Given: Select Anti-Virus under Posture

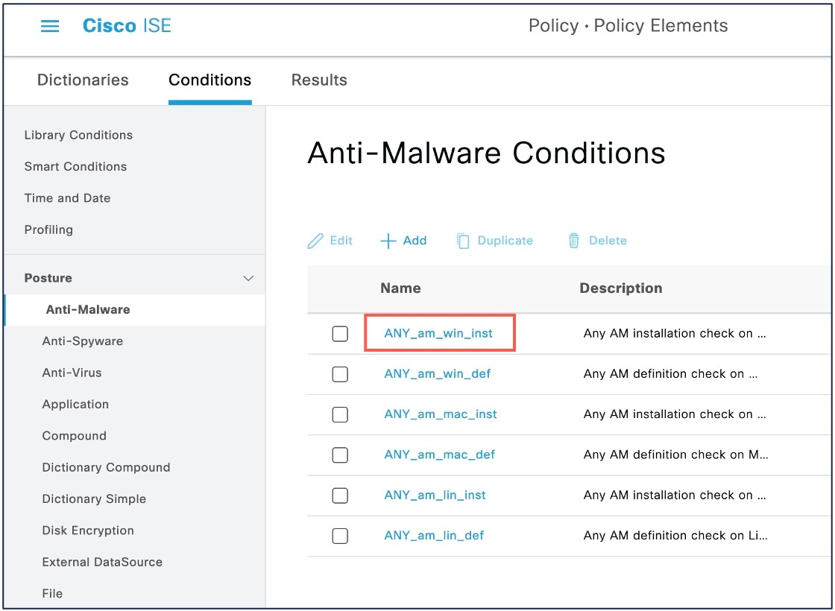Looking at the screenshot, I should [72, 373].
